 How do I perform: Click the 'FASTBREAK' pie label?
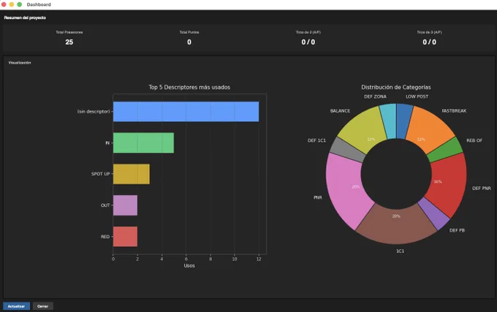[x=454, y=111]
